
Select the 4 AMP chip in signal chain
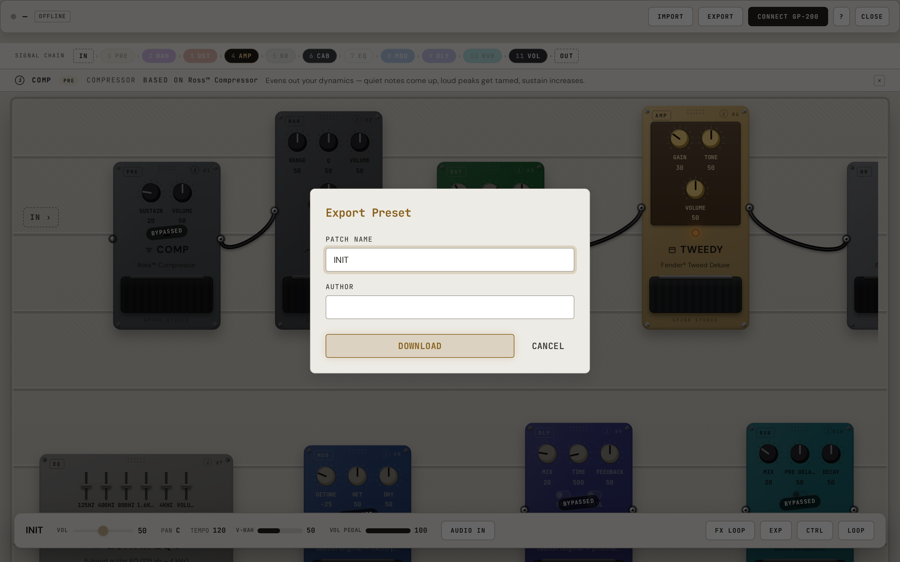pos(241,56)
